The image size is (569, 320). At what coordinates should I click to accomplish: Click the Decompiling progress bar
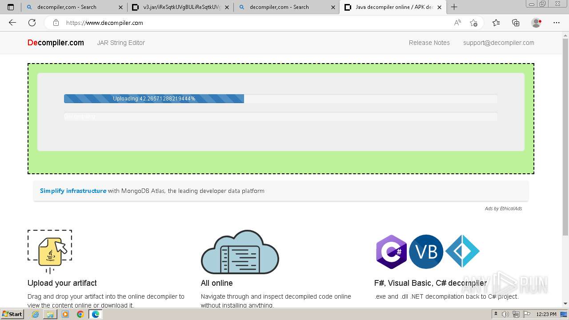(280, 116)
